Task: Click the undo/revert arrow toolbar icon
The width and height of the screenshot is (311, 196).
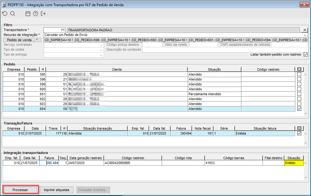Action: pyautogui.click(x=5, y=14)
